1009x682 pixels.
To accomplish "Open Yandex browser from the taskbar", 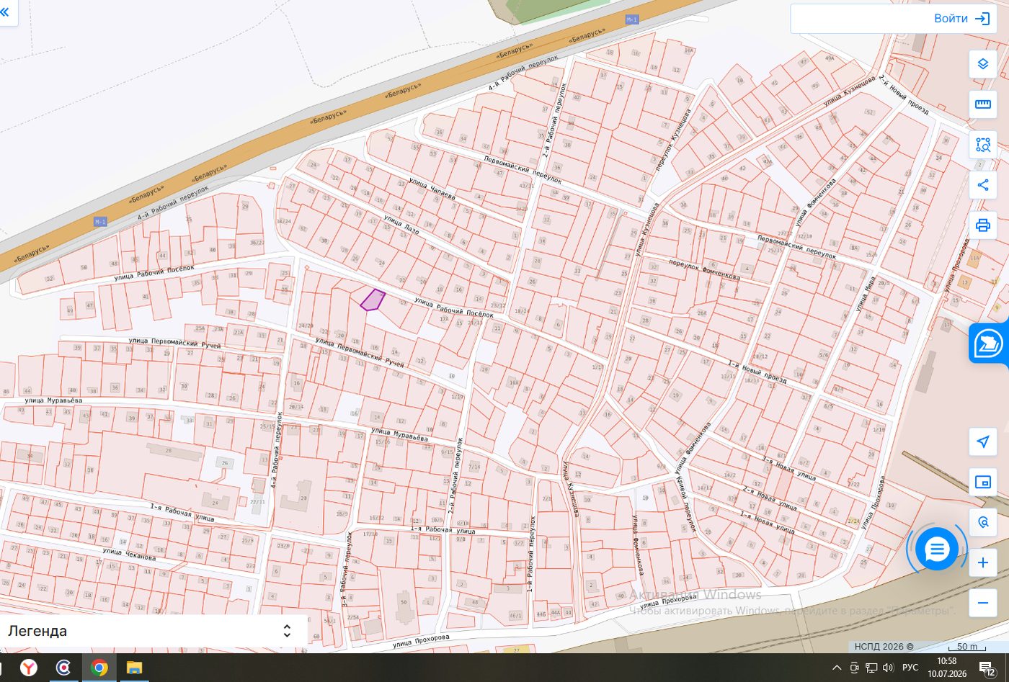I will pos(29,668).
